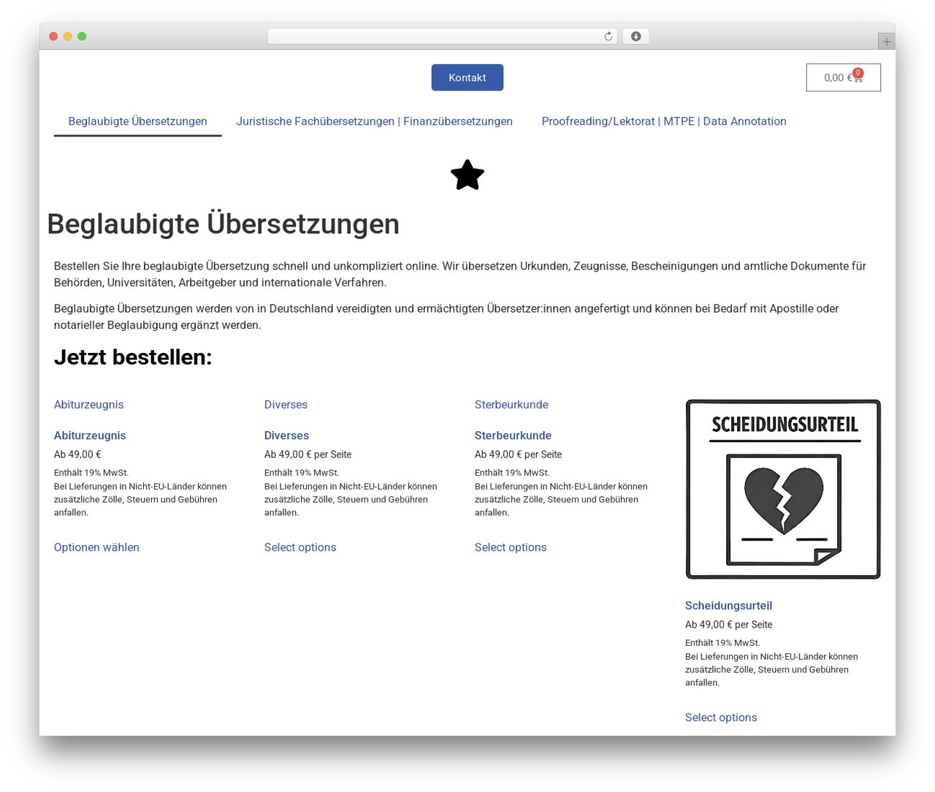
Task: Open the browser downloads button
Action: pyautogui.click(x=636, y=37)
